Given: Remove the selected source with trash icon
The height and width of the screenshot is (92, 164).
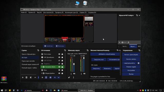Looking at the screenshot, I should (x=46, y=77).
